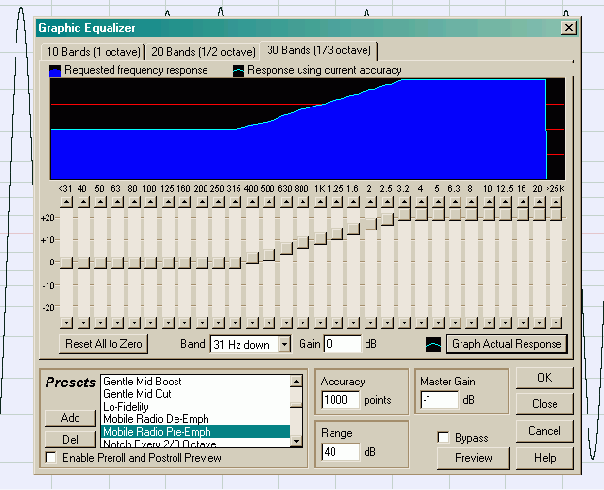Click the 2.5 kHz band slider thumb
Image resolution: width=604 pixels, height=490 pixels.
[x=388, y=219]
